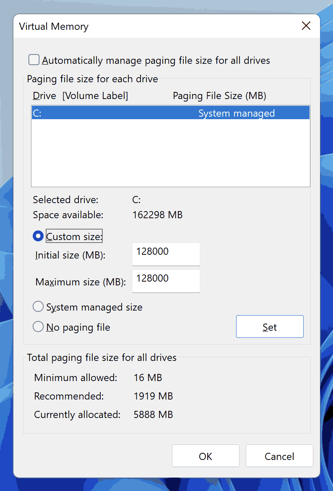Focus the Initial size (MB) input field
The height and width of the screenshot is (491, 333).
coord(166,254)
